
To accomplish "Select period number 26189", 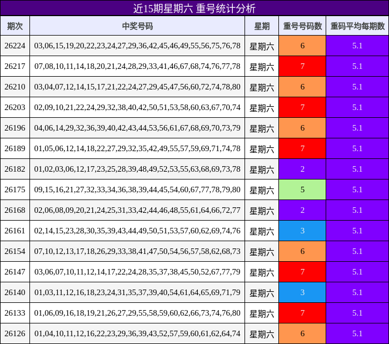I will (x=15, y=148).
